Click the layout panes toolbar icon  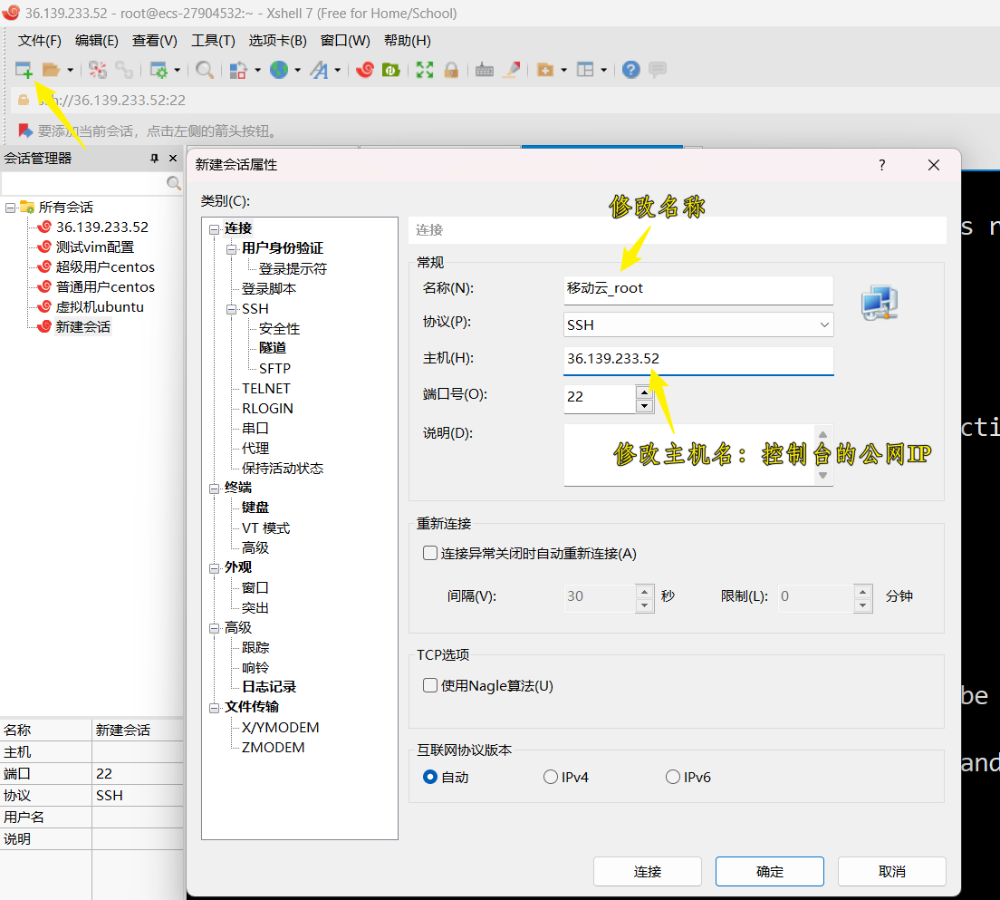(585, 70)
